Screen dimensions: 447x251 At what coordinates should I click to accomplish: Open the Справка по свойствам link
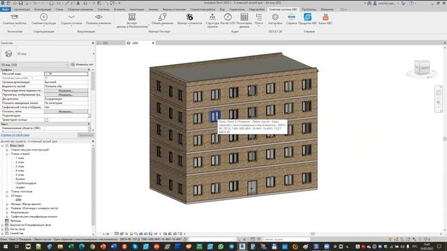15,135
